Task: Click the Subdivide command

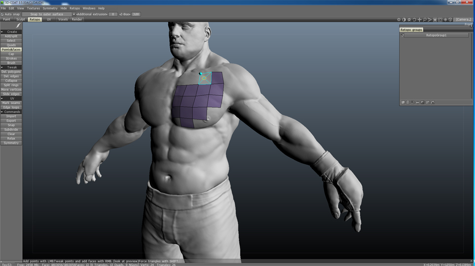Action: pyautogui.click(x=11, y=130)
